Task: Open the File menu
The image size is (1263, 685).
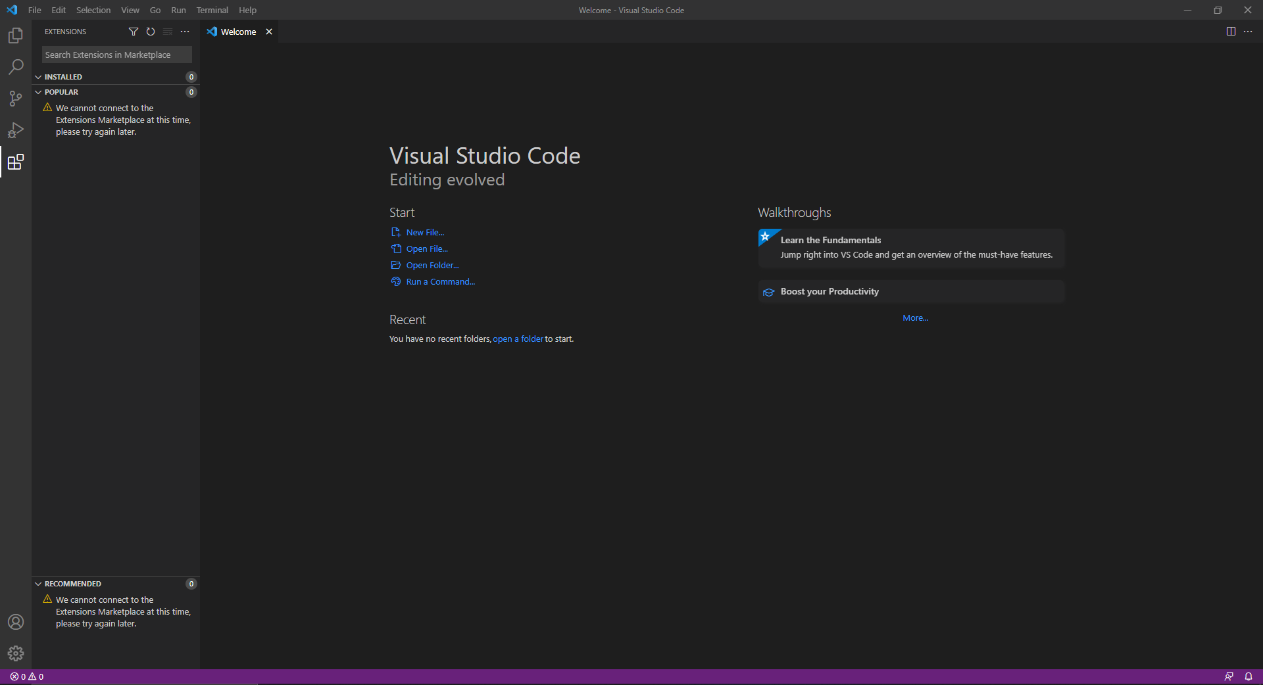Action: pyautogui.click(x=35, y=10)
